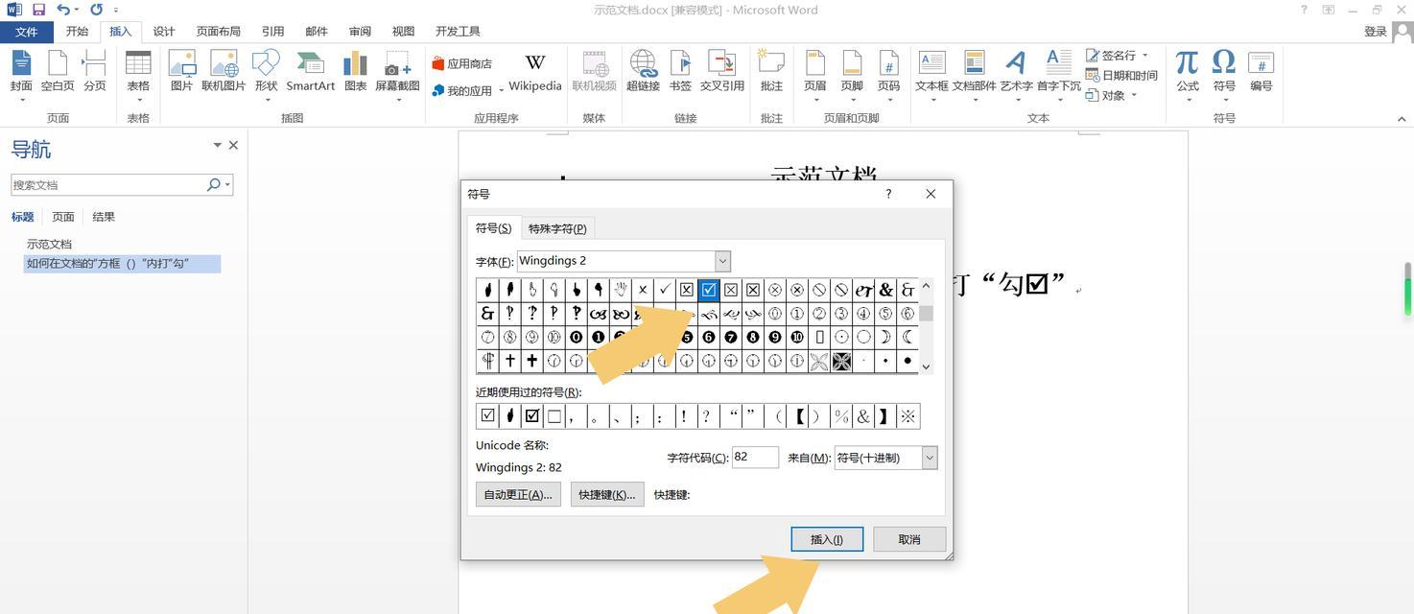Open the font (字体) Wingdings 2 dropdown
1414x614 pixels.
722,261
